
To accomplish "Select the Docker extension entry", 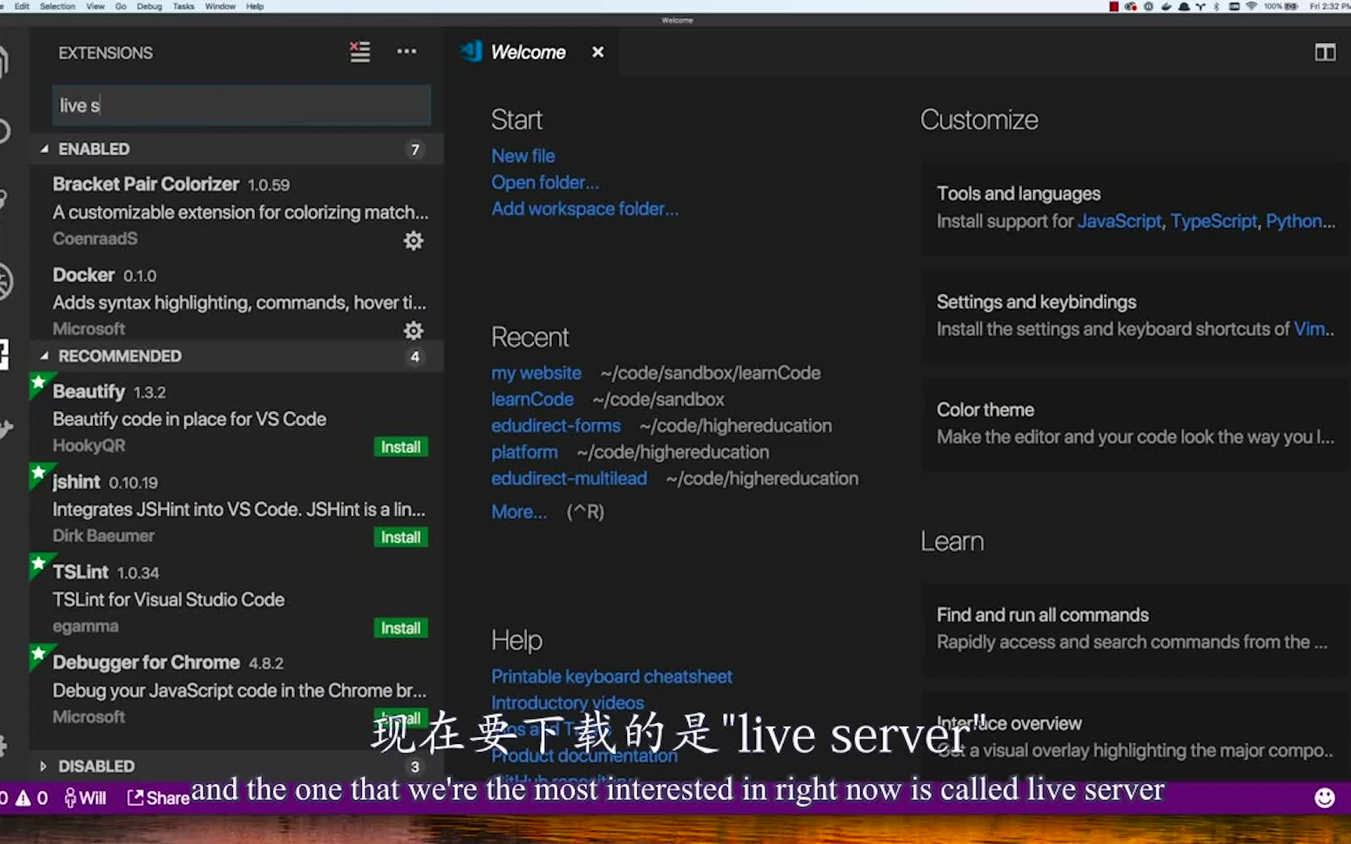I will tap(237, 302).
